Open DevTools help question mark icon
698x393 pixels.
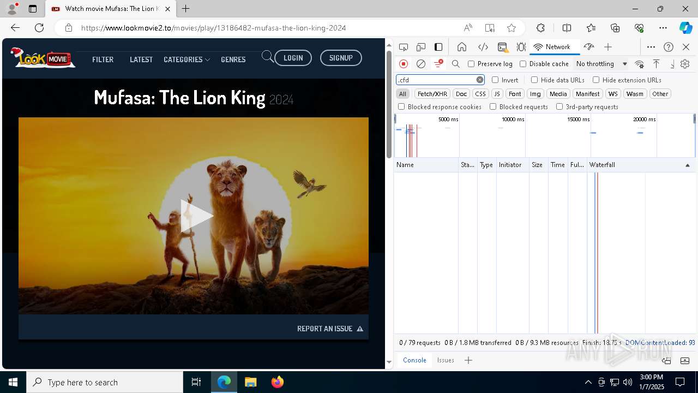click(669, 47)
